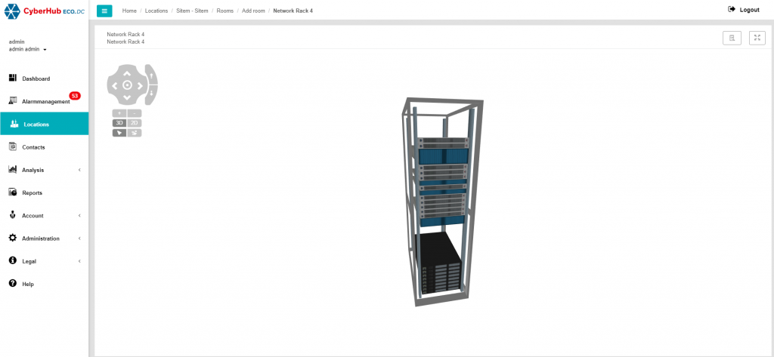
Task: Enable the move/pan mode toggle
Action: [x=135, y=133]
